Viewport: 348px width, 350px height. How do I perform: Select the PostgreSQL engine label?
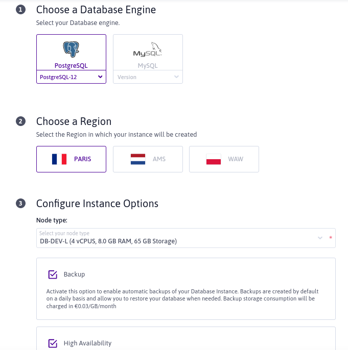pos(71,66)
